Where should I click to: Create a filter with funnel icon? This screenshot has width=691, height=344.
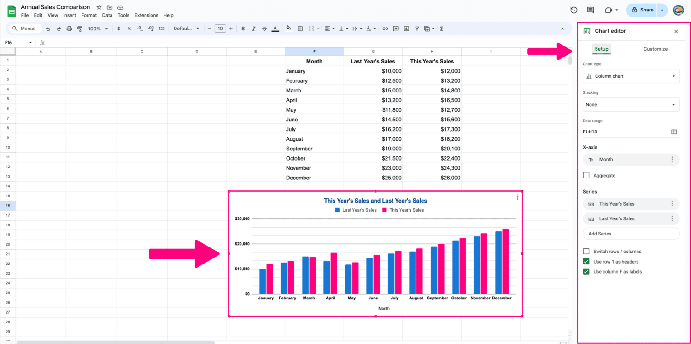tap(417, 29)
